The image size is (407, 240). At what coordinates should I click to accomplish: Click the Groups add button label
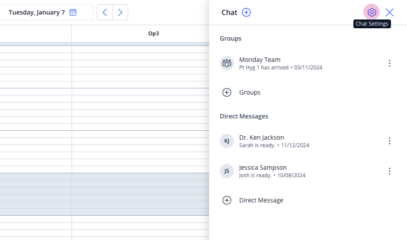pos(250,92)
